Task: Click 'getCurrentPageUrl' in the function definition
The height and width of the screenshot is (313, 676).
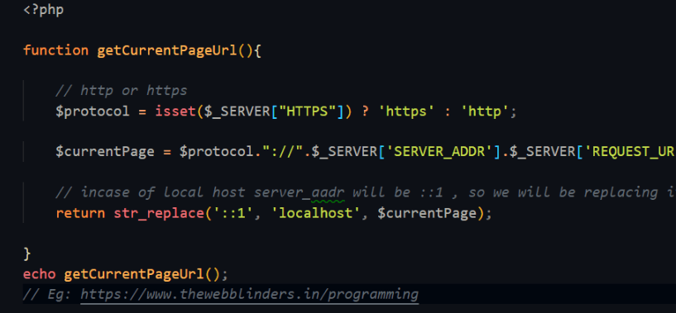Action: click(x=167, y=51)
